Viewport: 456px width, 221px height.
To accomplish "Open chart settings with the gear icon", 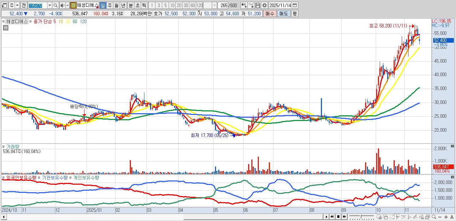I will pos(265,5).
